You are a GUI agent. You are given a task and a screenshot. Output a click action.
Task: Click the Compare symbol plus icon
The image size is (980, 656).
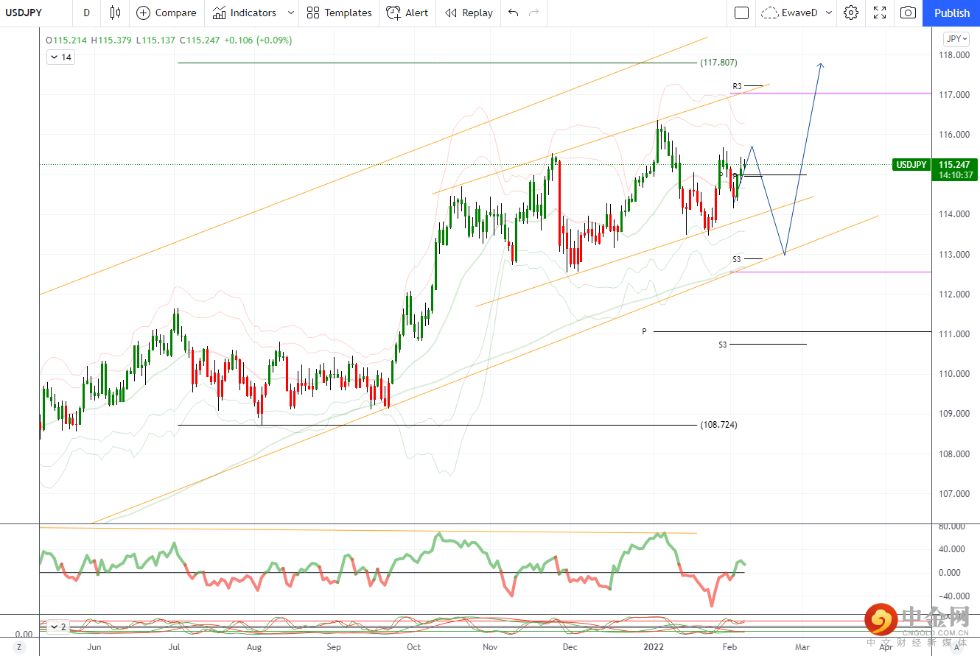click(x=143, y=13)
